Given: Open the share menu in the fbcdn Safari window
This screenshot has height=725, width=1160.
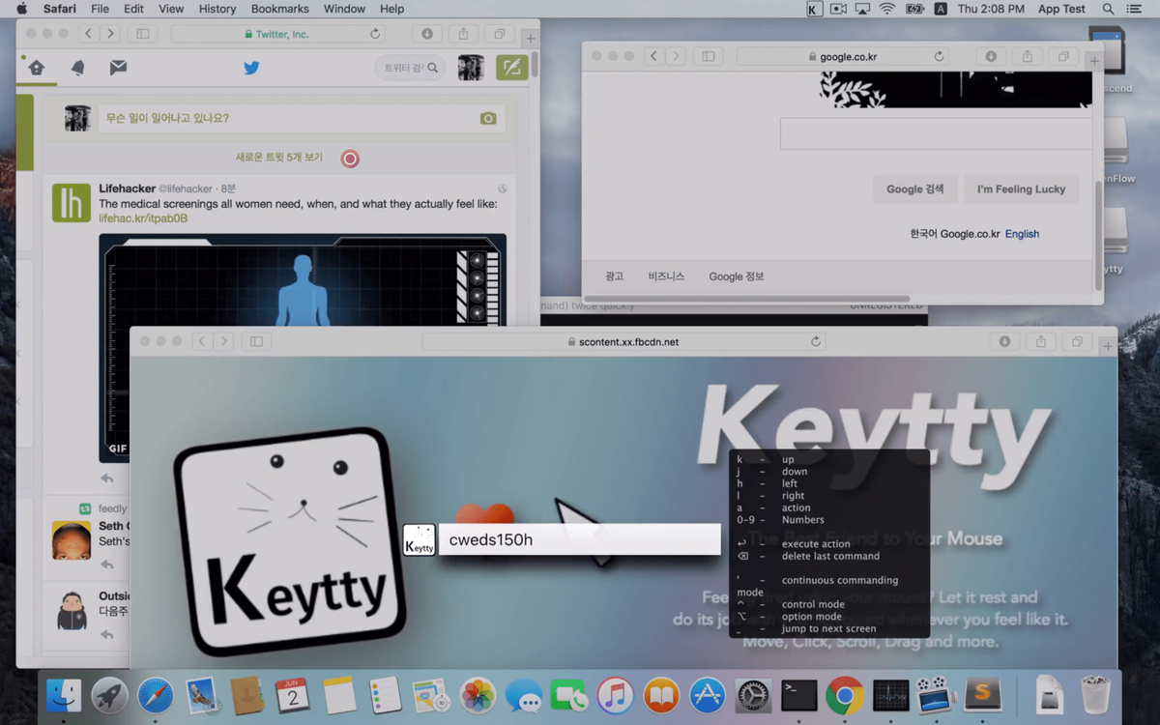Looking at the screenshot, I should (1041, 341).
